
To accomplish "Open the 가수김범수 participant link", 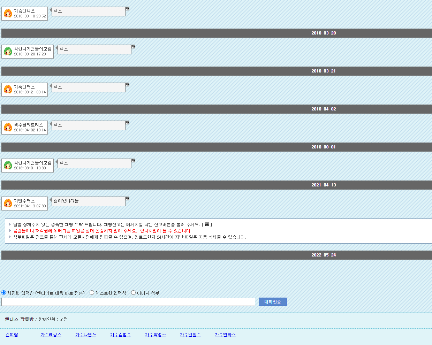I will (121, 335).
